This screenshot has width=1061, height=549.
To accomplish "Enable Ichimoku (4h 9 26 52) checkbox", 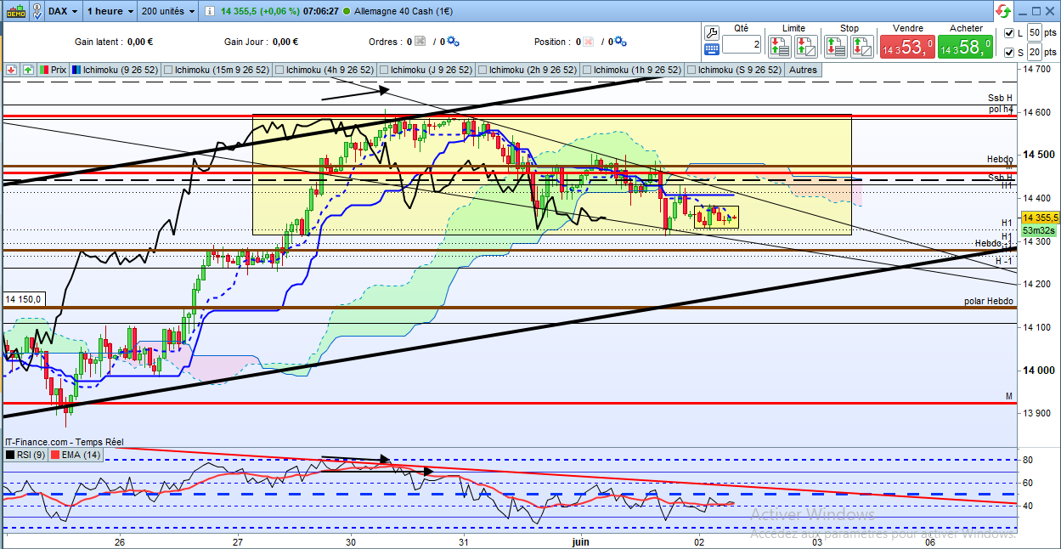I will tap(279, 70).
